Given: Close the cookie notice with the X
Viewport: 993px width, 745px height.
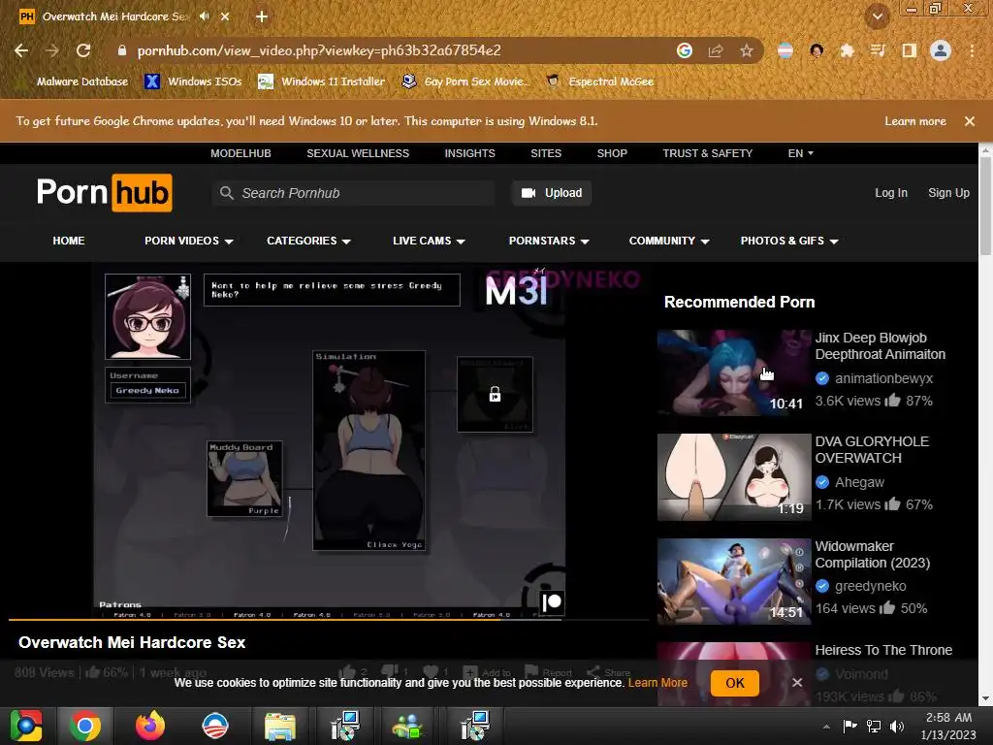Looking at the screenshot, I should coord(797,682).
